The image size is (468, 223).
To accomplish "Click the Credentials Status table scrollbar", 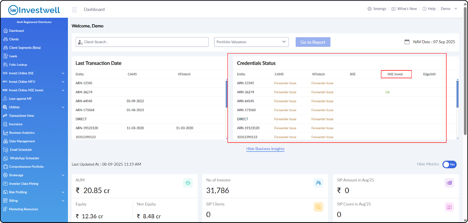I will coord(457,94).
